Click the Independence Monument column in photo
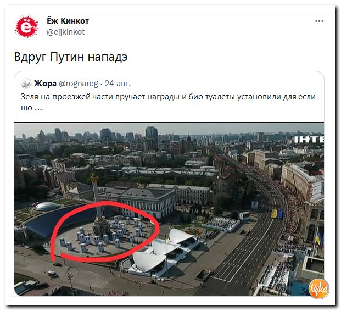 97,209
